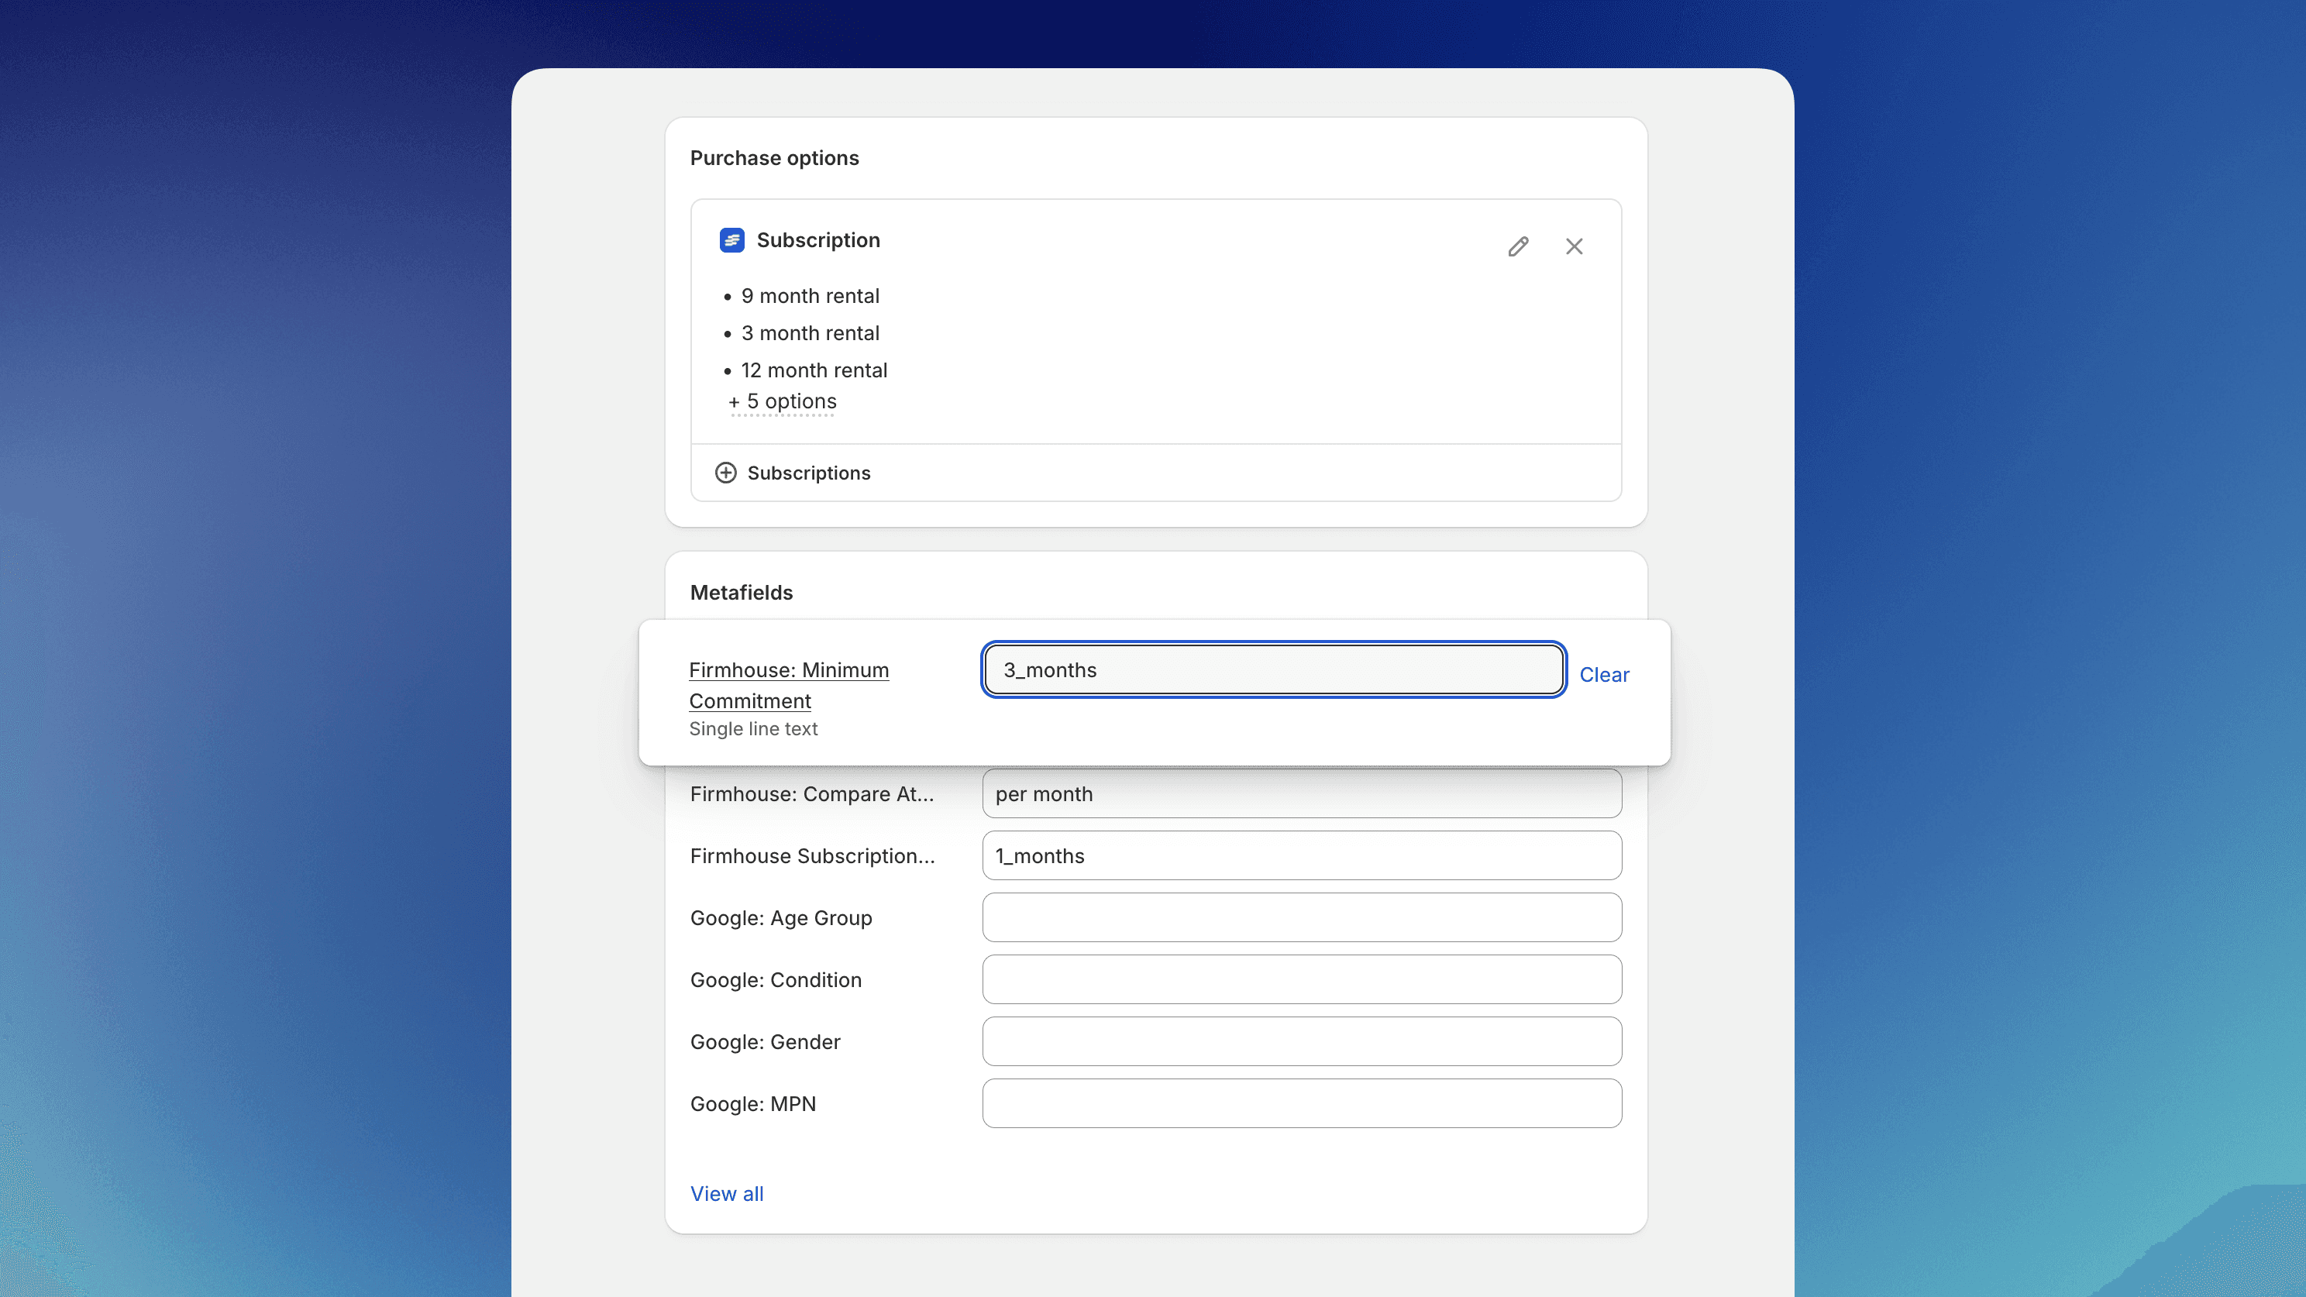Click the 3_months input field
This screenshot has width=2306, height=1297.
click(x=1273, y=669)
